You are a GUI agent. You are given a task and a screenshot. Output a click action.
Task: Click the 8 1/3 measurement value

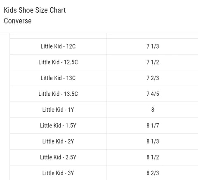point(153,141)
